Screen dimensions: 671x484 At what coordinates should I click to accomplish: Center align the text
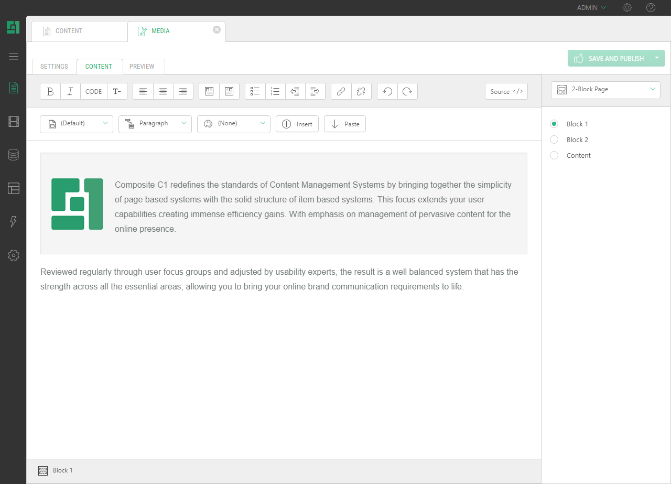click(163, 91)
